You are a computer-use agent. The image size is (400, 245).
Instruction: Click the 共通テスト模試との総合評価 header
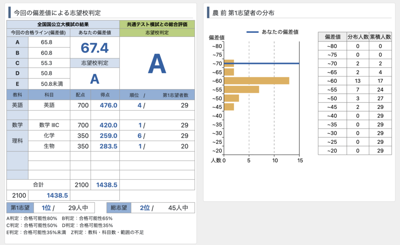coord(157,24)
